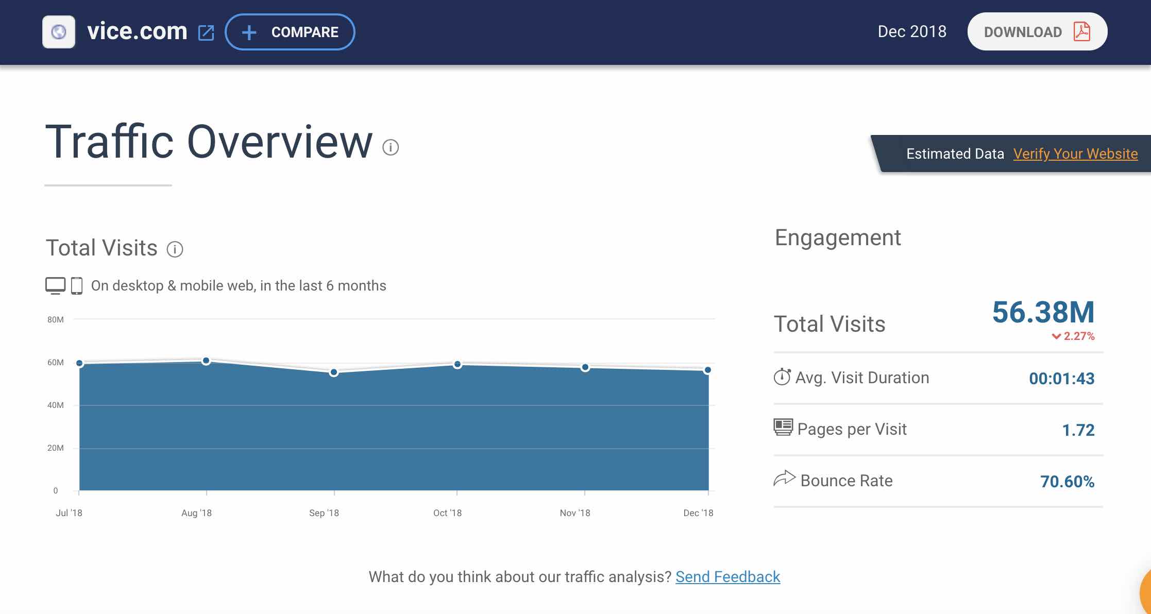Click the mobile device icon
The image size is (1151, 614).
click(x=77, y=285)
